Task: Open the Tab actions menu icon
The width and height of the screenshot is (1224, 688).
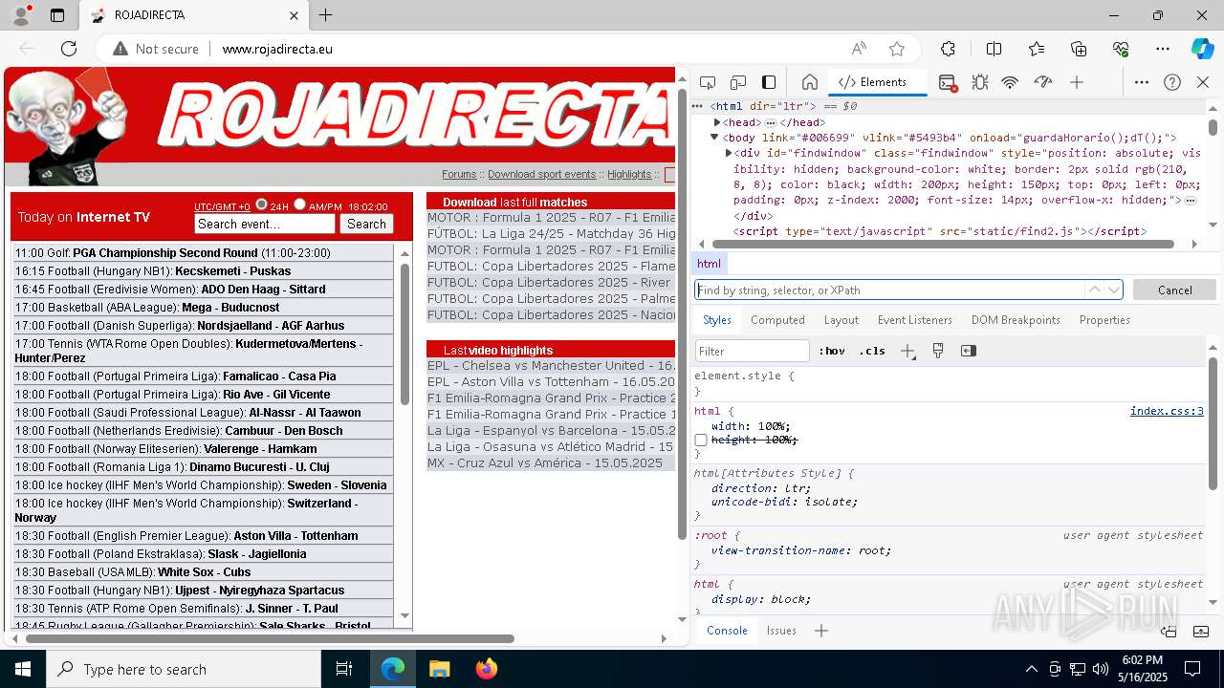Action: [x=57, y=15]
